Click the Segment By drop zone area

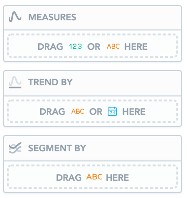[x=92, y=177]
